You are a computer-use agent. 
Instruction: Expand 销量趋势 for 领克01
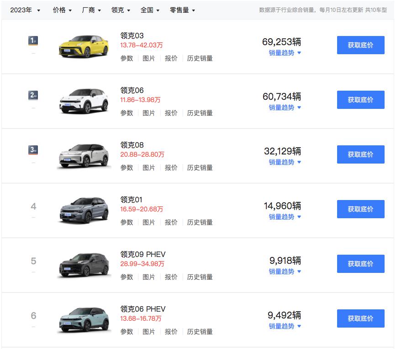tap(285, 217)
